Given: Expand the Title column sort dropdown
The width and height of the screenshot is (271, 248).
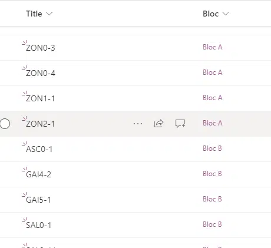Looking at the screenshot, I should [x=49, y=14].
